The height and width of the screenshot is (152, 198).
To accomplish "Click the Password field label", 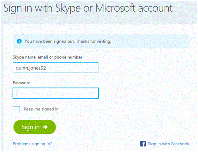I will (x=21, y=83).
